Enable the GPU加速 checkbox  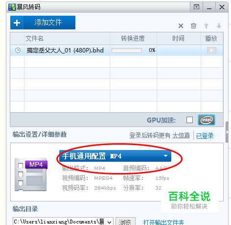pyautogui.click(x=189, y=120)
